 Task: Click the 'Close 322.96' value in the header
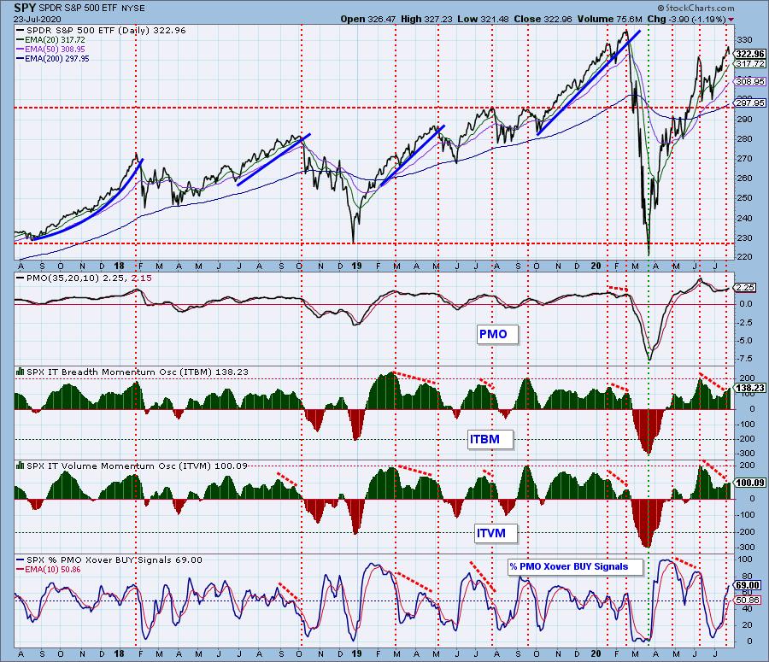tap(543, 19)
